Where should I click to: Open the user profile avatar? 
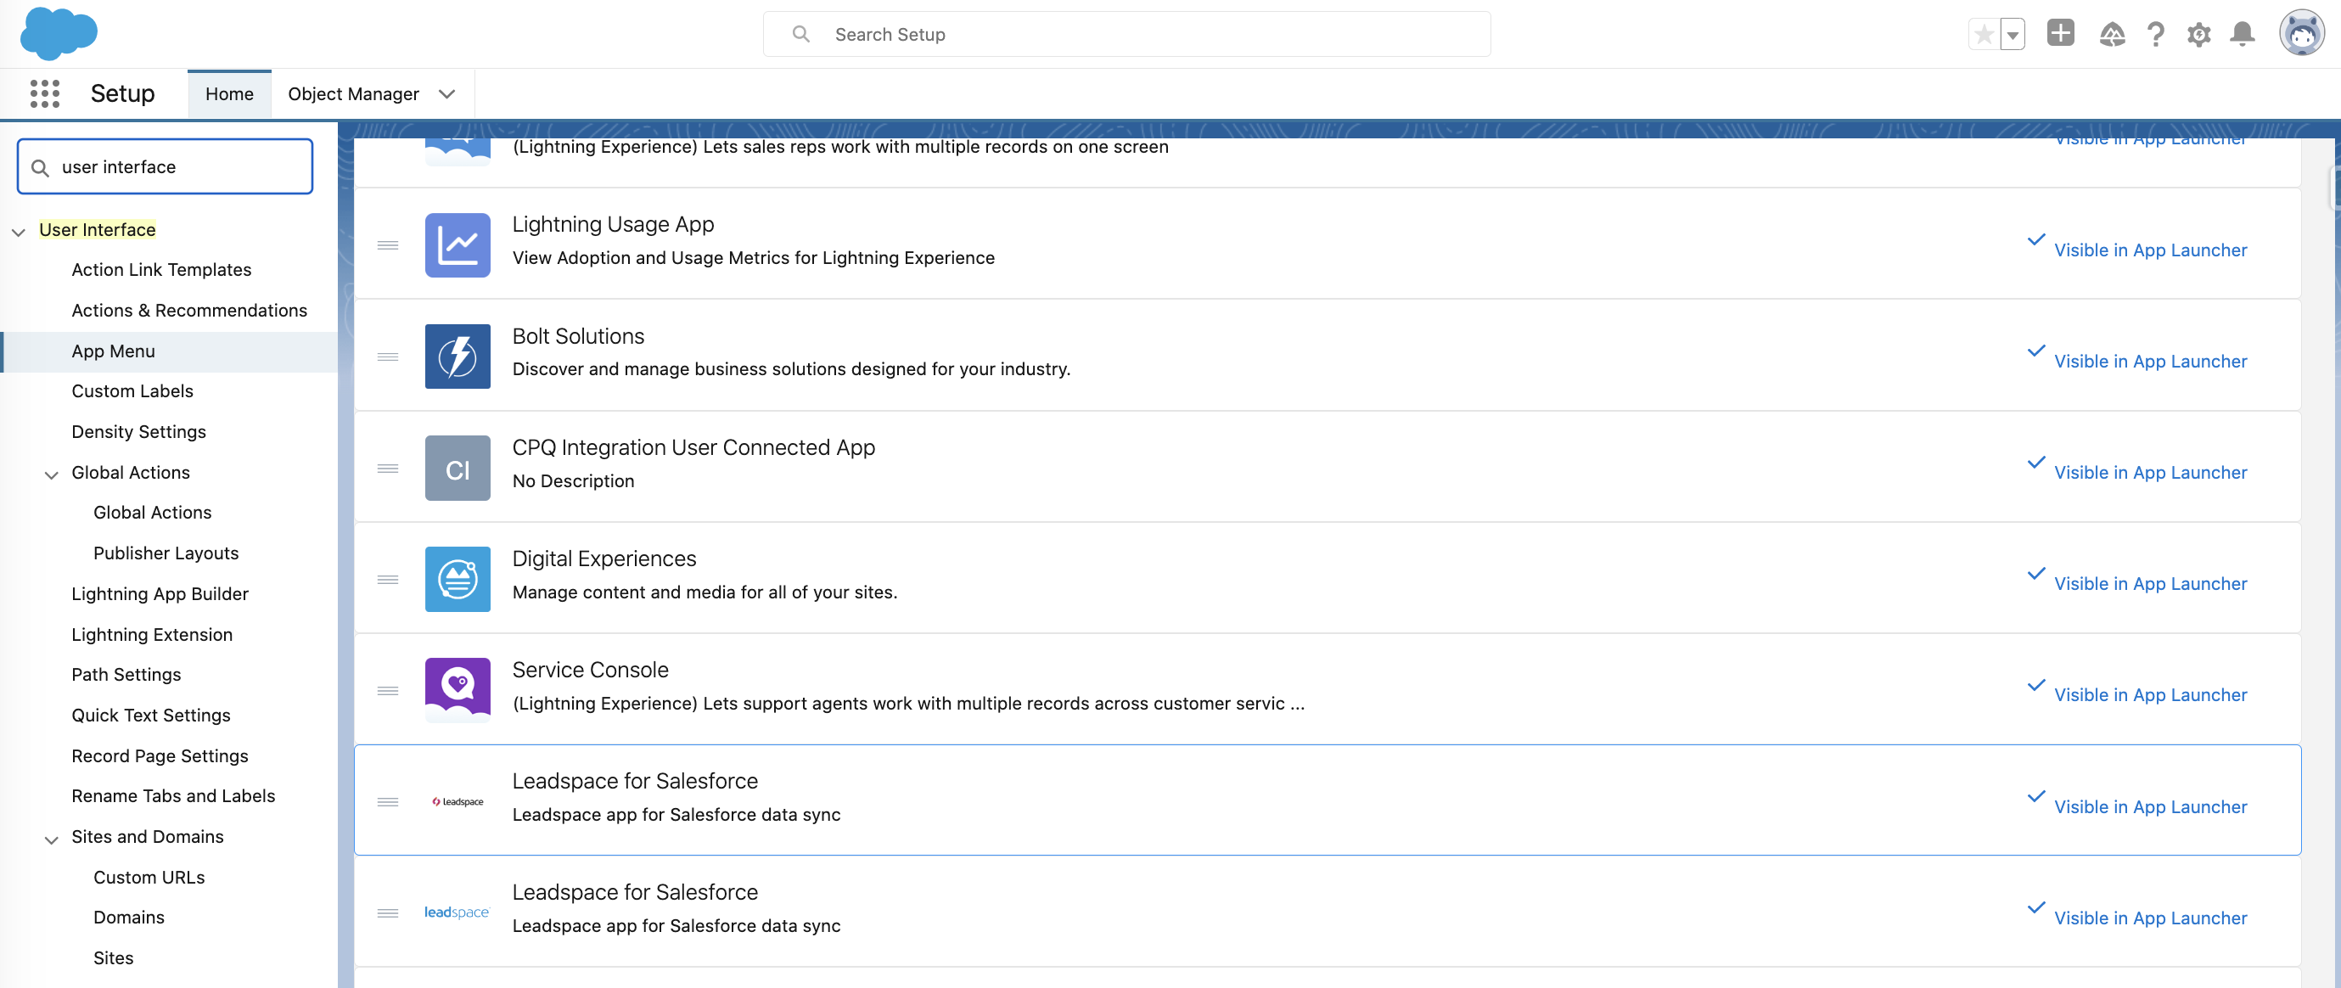2301,34
